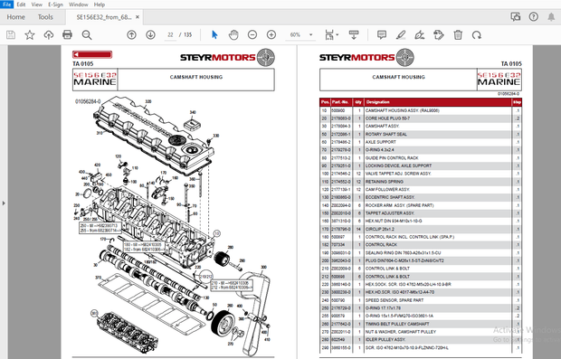Open the sign document tool
561x359 pixels.
tap(420, 34)
